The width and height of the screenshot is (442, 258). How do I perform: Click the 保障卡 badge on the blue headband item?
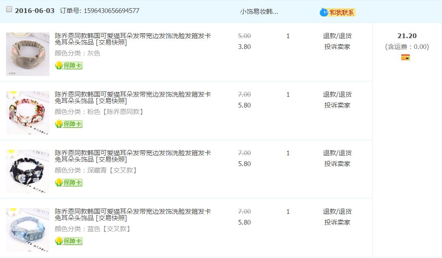click(69, 241)
